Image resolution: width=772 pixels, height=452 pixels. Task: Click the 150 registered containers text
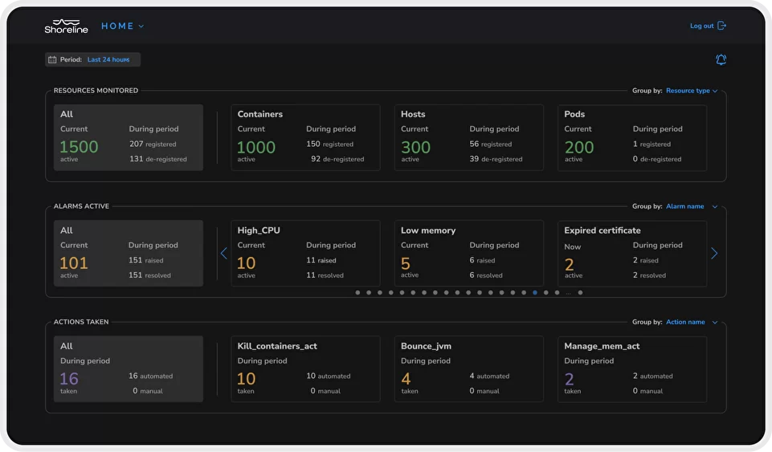tap(330, 144)
